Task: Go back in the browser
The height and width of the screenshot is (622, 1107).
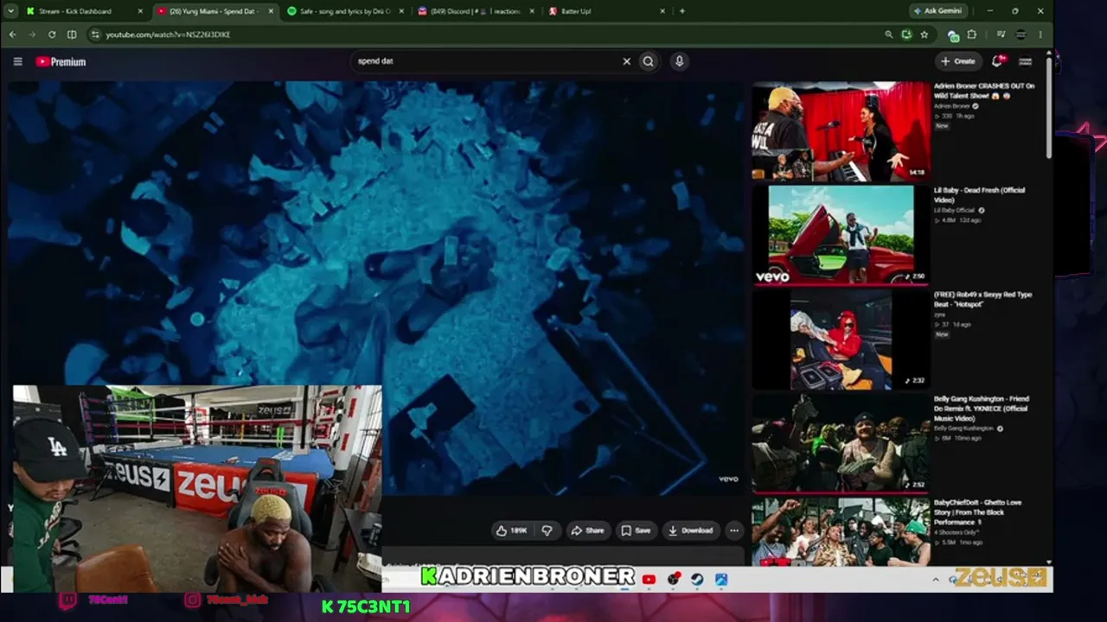Action: coord(12,35)
